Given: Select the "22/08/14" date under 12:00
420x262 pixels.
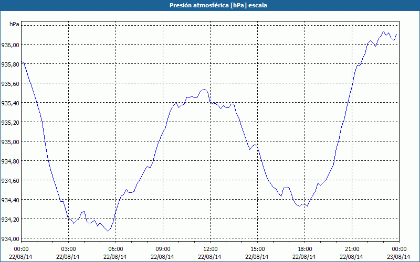Looking at the screenshot, I should (209, 257).
